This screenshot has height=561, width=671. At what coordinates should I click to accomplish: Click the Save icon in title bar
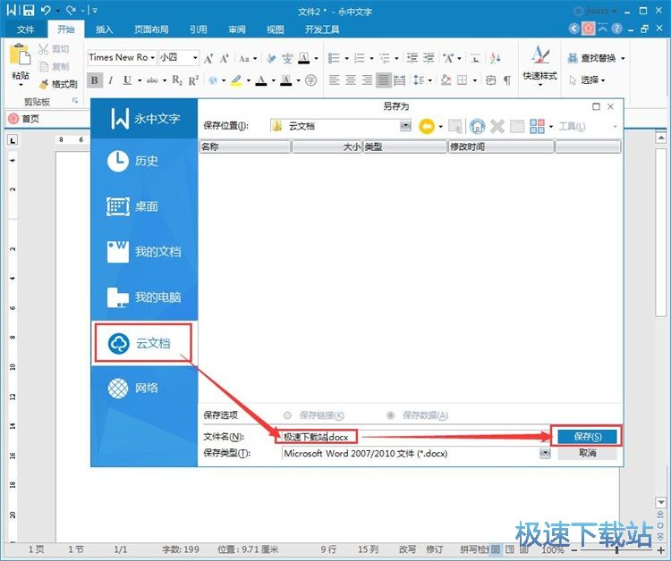tap(29, 10)
